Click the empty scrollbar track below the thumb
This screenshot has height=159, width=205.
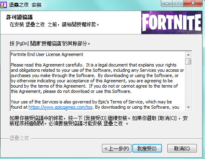[188, 84]
